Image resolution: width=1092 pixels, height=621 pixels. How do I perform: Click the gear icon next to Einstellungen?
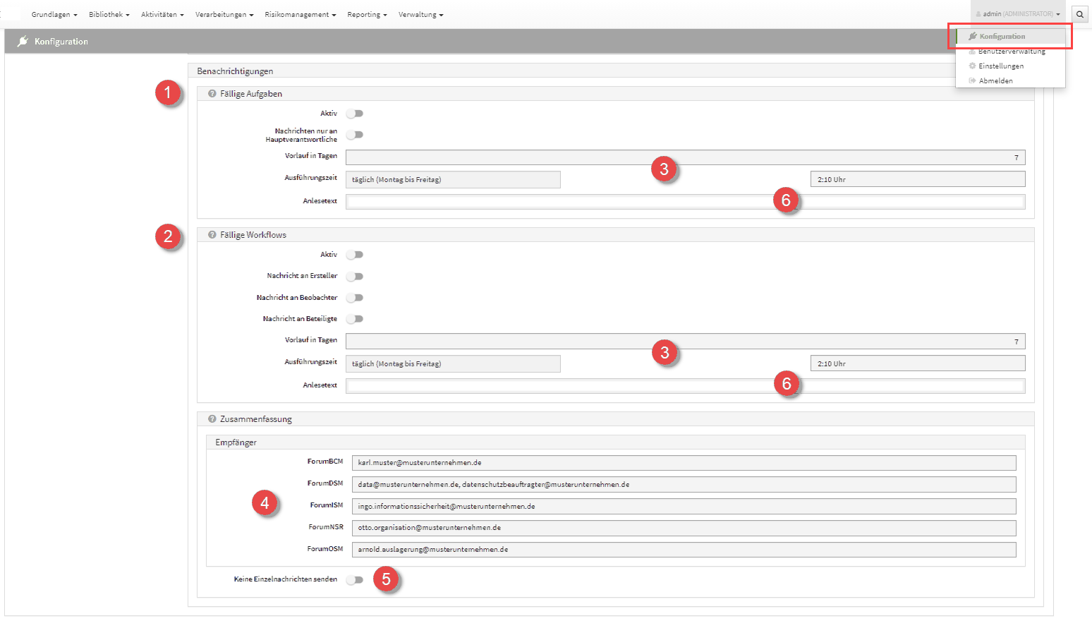coord(972,66)
